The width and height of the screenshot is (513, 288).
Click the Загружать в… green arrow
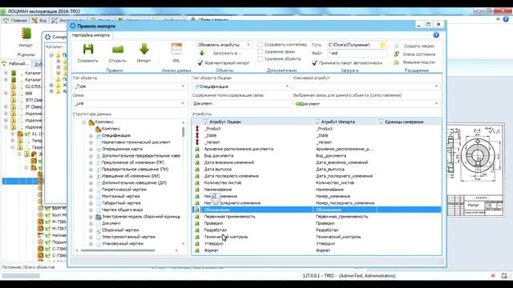[x=202, y=53]
